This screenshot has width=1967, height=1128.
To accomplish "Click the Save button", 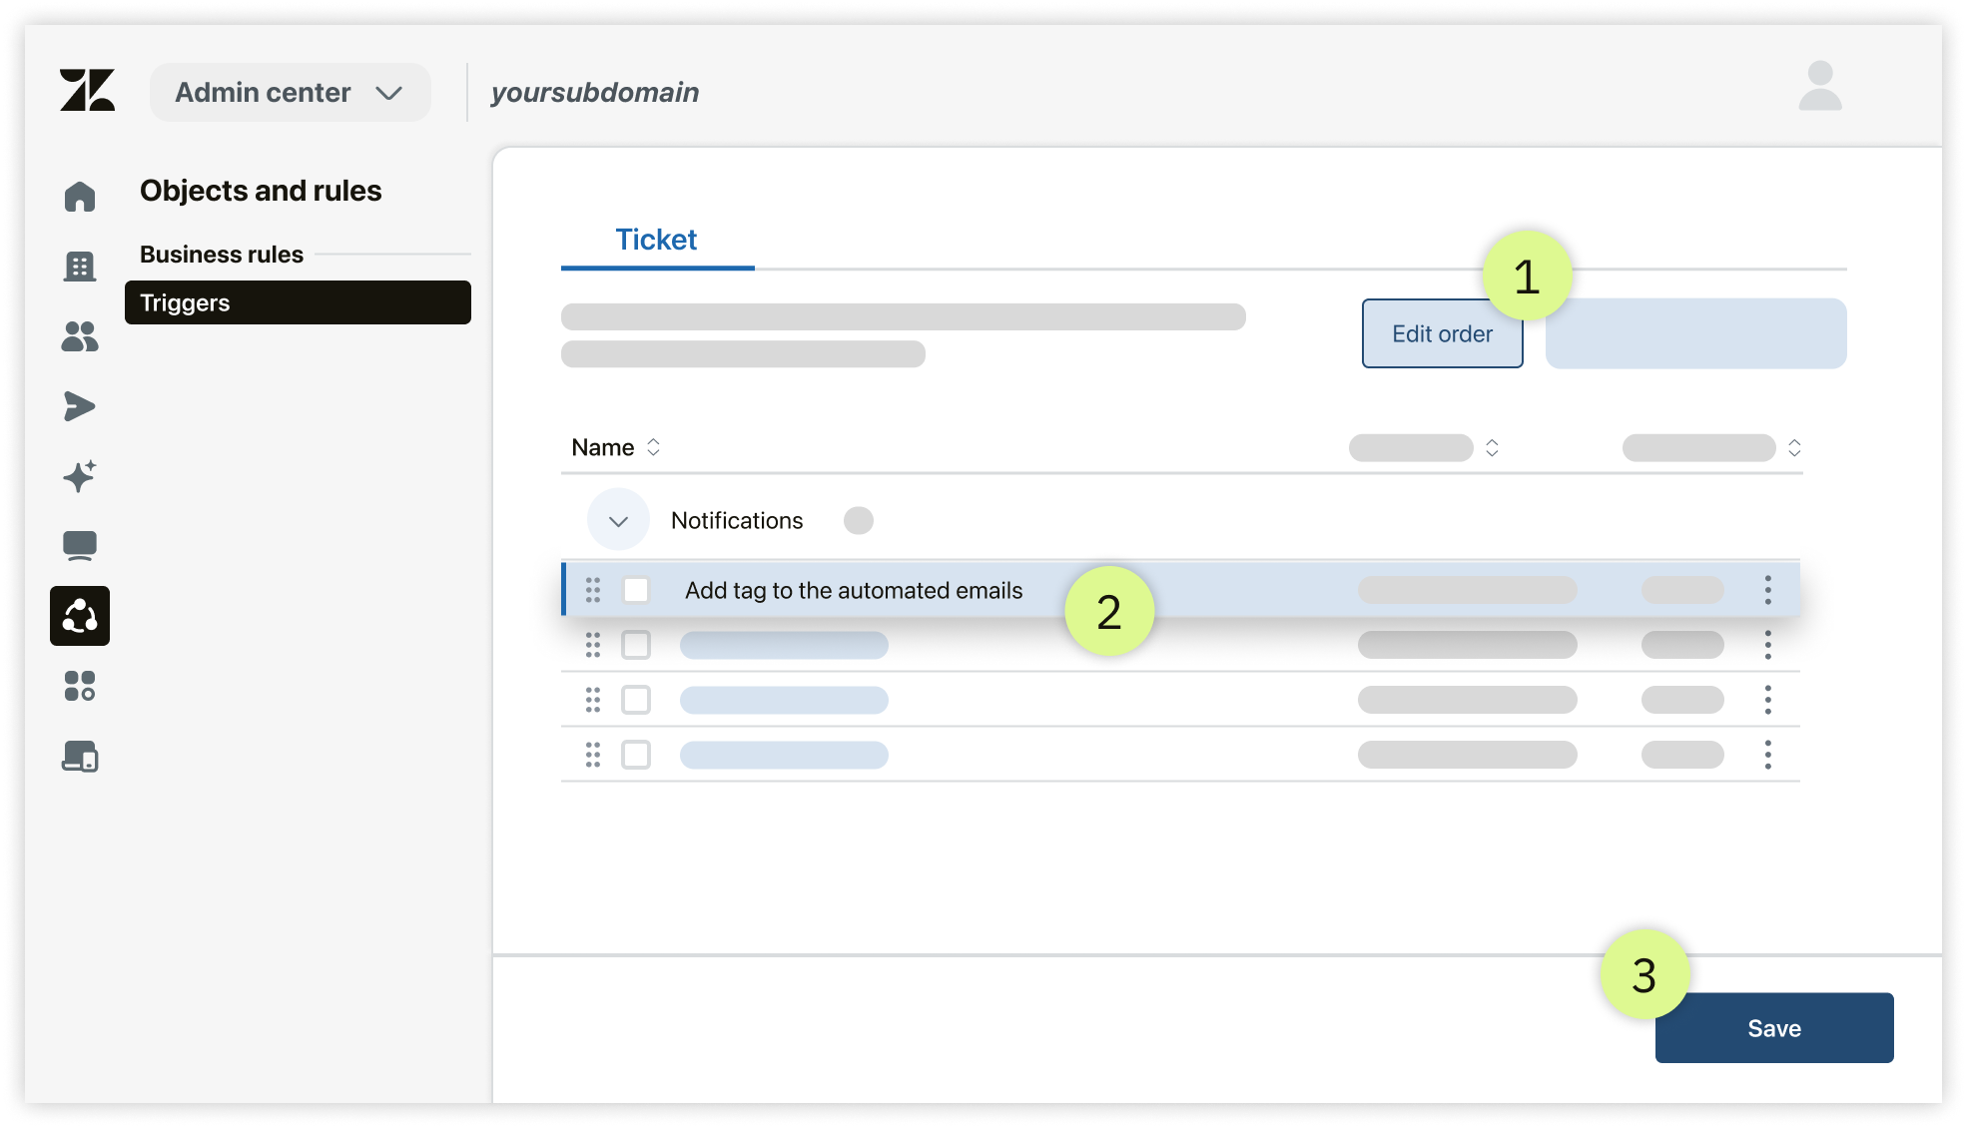I will click(x=1773, y=1028).
